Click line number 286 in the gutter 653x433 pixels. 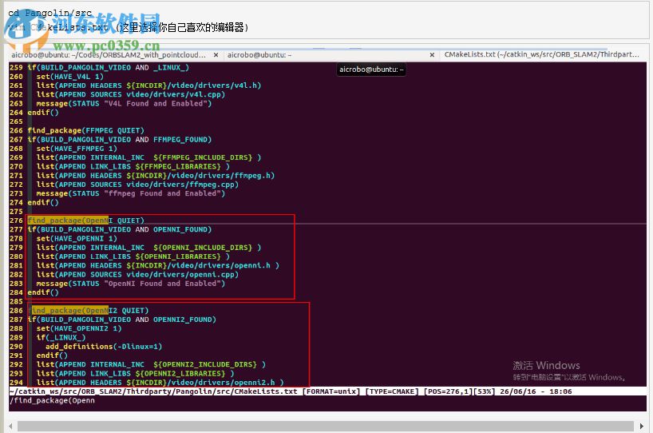(x=17, y=310)
